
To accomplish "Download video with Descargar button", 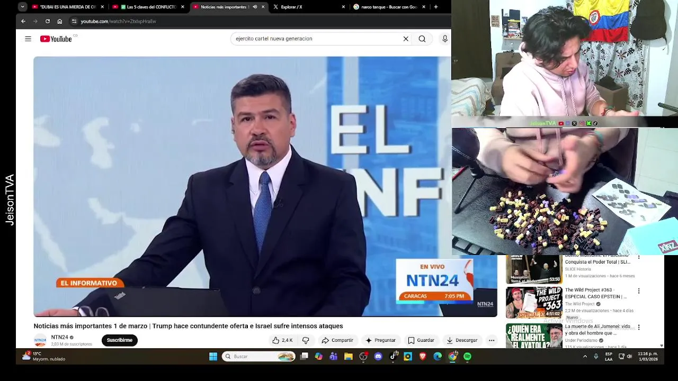I will pos(462,340).
